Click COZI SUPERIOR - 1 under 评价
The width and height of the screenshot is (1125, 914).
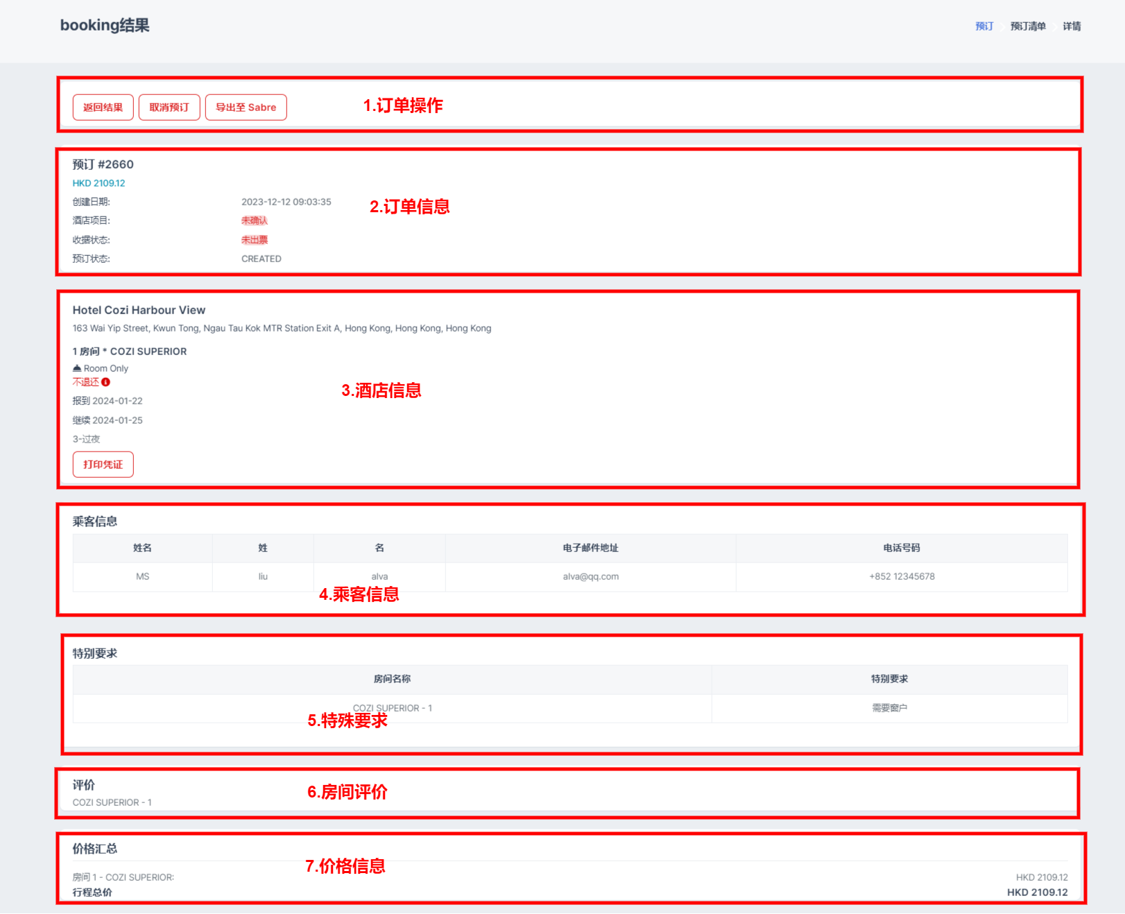point(112,802)
